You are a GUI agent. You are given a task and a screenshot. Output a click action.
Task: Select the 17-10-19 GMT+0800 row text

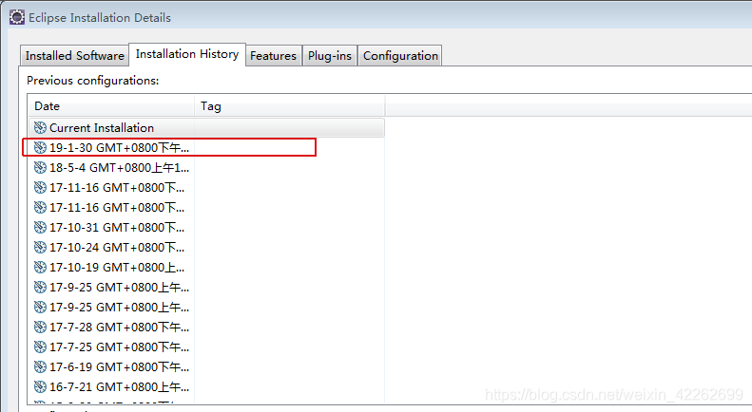(x=117, y=268)
